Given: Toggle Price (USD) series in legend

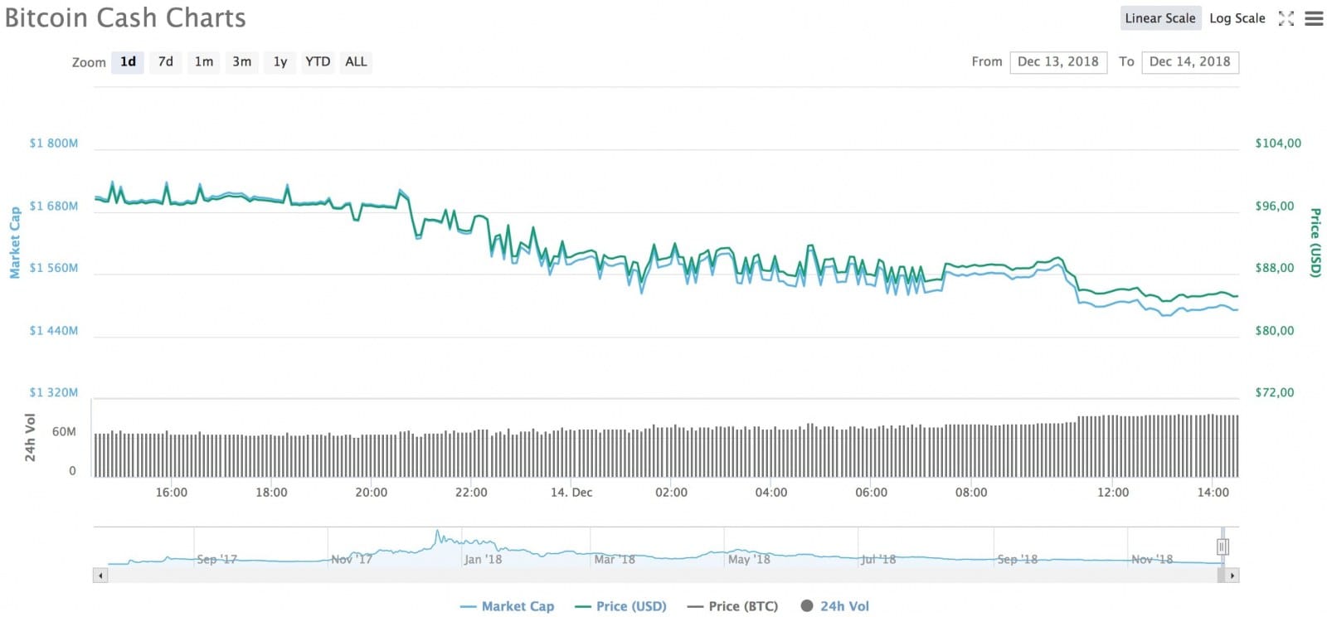Looking at the screenshot, I should pos(620,606).
